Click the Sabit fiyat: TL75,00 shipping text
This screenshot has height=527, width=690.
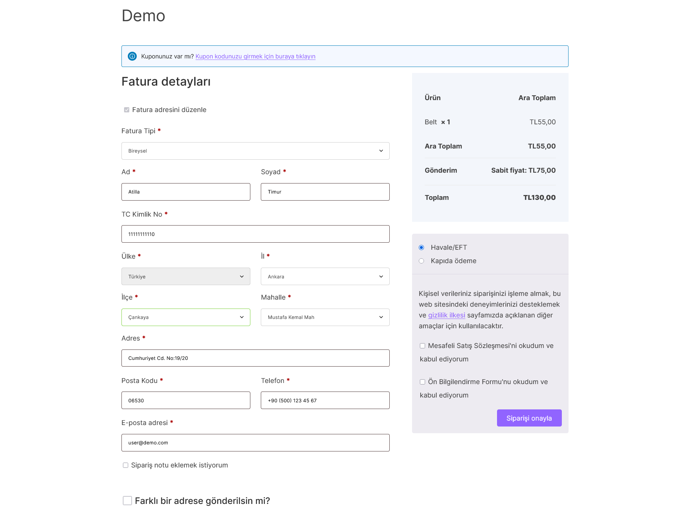523,170
